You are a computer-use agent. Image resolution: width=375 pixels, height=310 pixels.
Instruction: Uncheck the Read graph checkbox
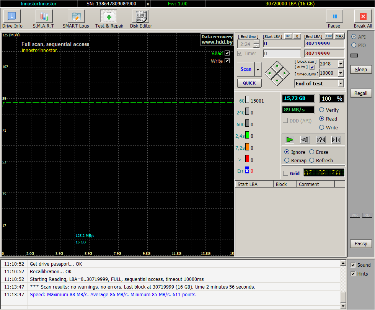tap(227, 53)
